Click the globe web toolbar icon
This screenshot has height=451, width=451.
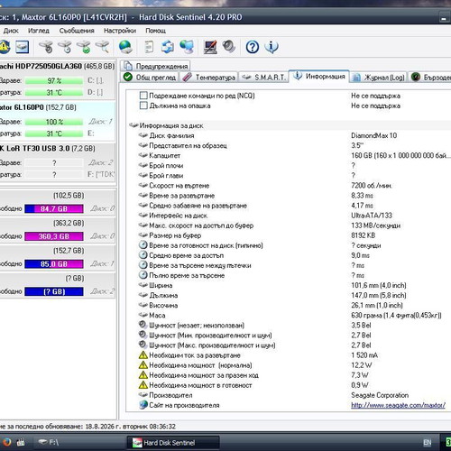[125, 47]
